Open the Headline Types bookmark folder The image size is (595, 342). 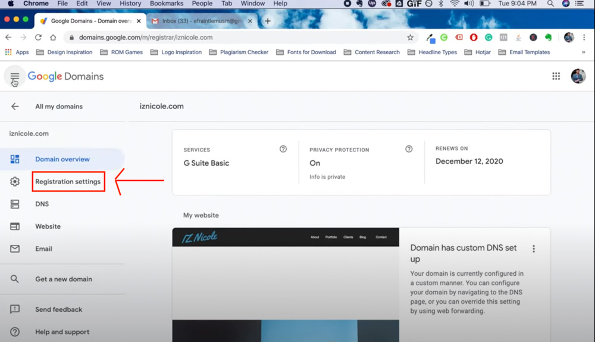[432, 52]
